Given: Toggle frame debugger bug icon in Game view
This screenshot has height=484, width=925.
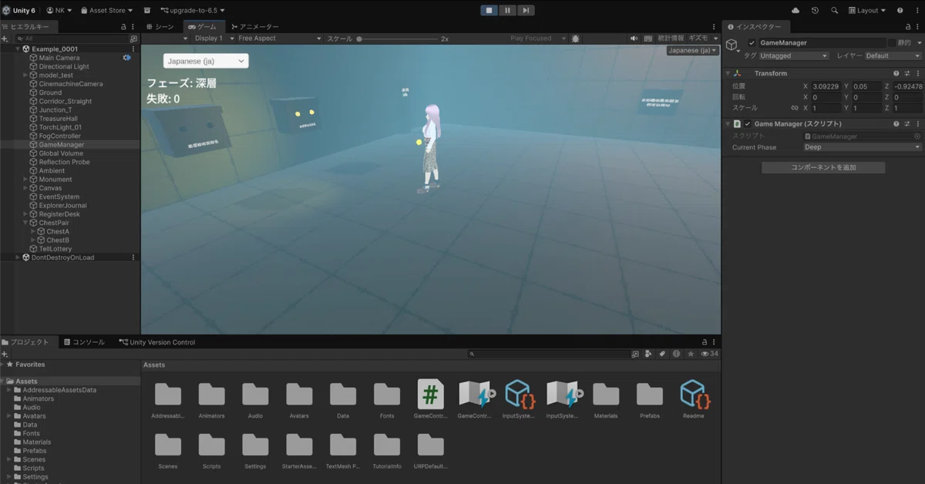Looking at the screenshot, I should tap(575, 39).
